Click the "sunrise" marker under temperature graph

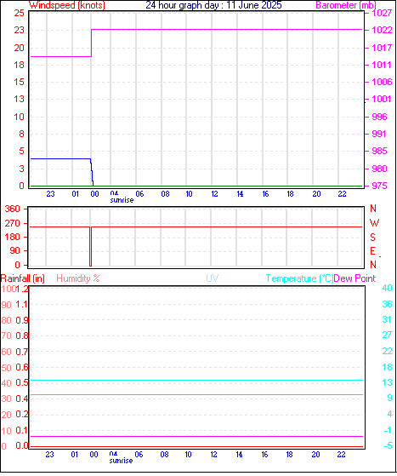121,461
